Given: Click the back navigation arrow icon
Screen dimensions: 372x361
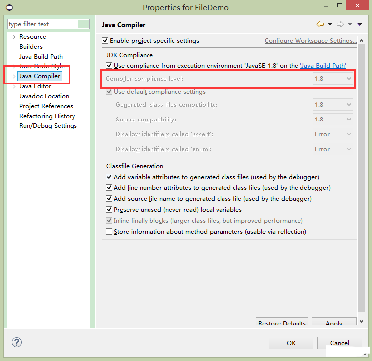Looking at the screenshot, I should pyautogui.click(x=320, y=24).
